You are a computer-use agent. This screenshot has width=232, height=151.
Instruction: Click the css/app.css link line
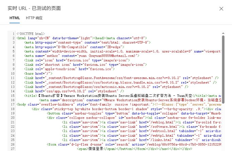click(x=74, y=91)
